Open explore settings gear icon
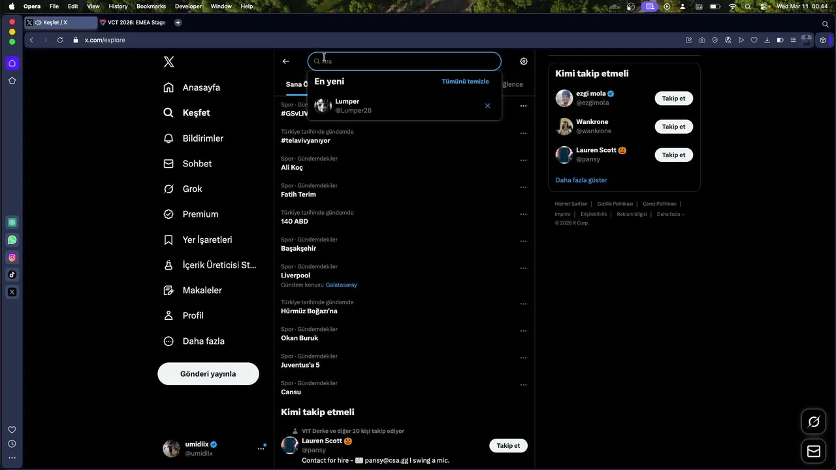 pos(524,61)
